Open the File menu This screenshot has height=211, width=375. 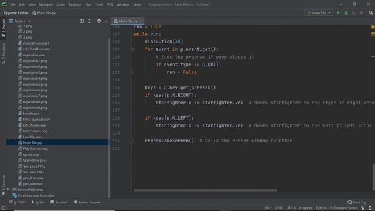(x=13, y=5)
